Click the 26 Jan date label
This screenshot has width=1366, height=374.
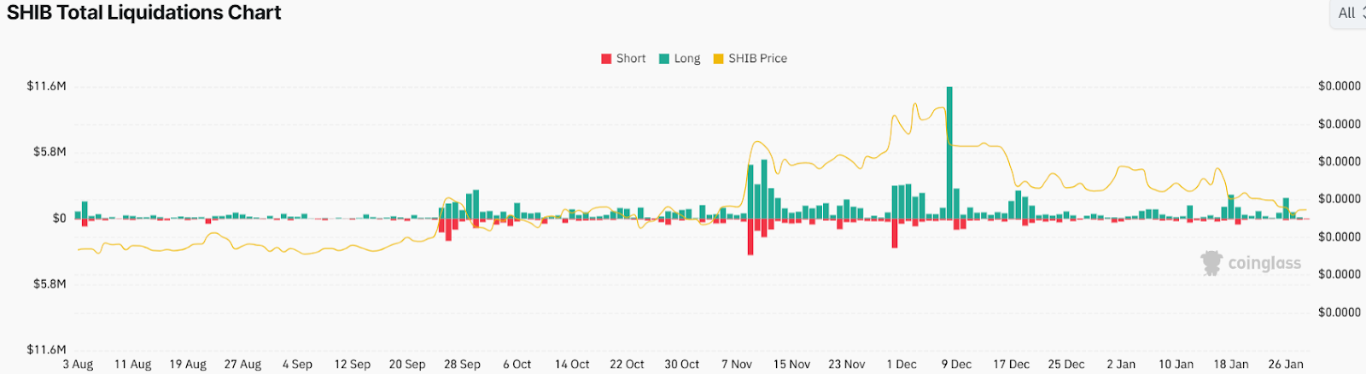(1286, 364)
